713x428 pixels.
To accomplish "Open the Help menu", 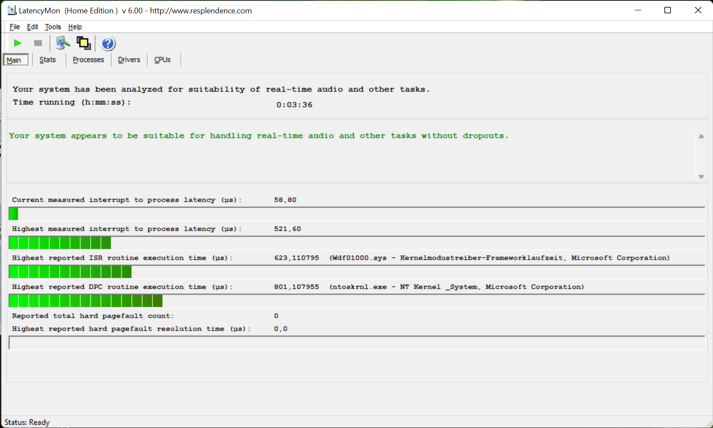I will (75, 27).
